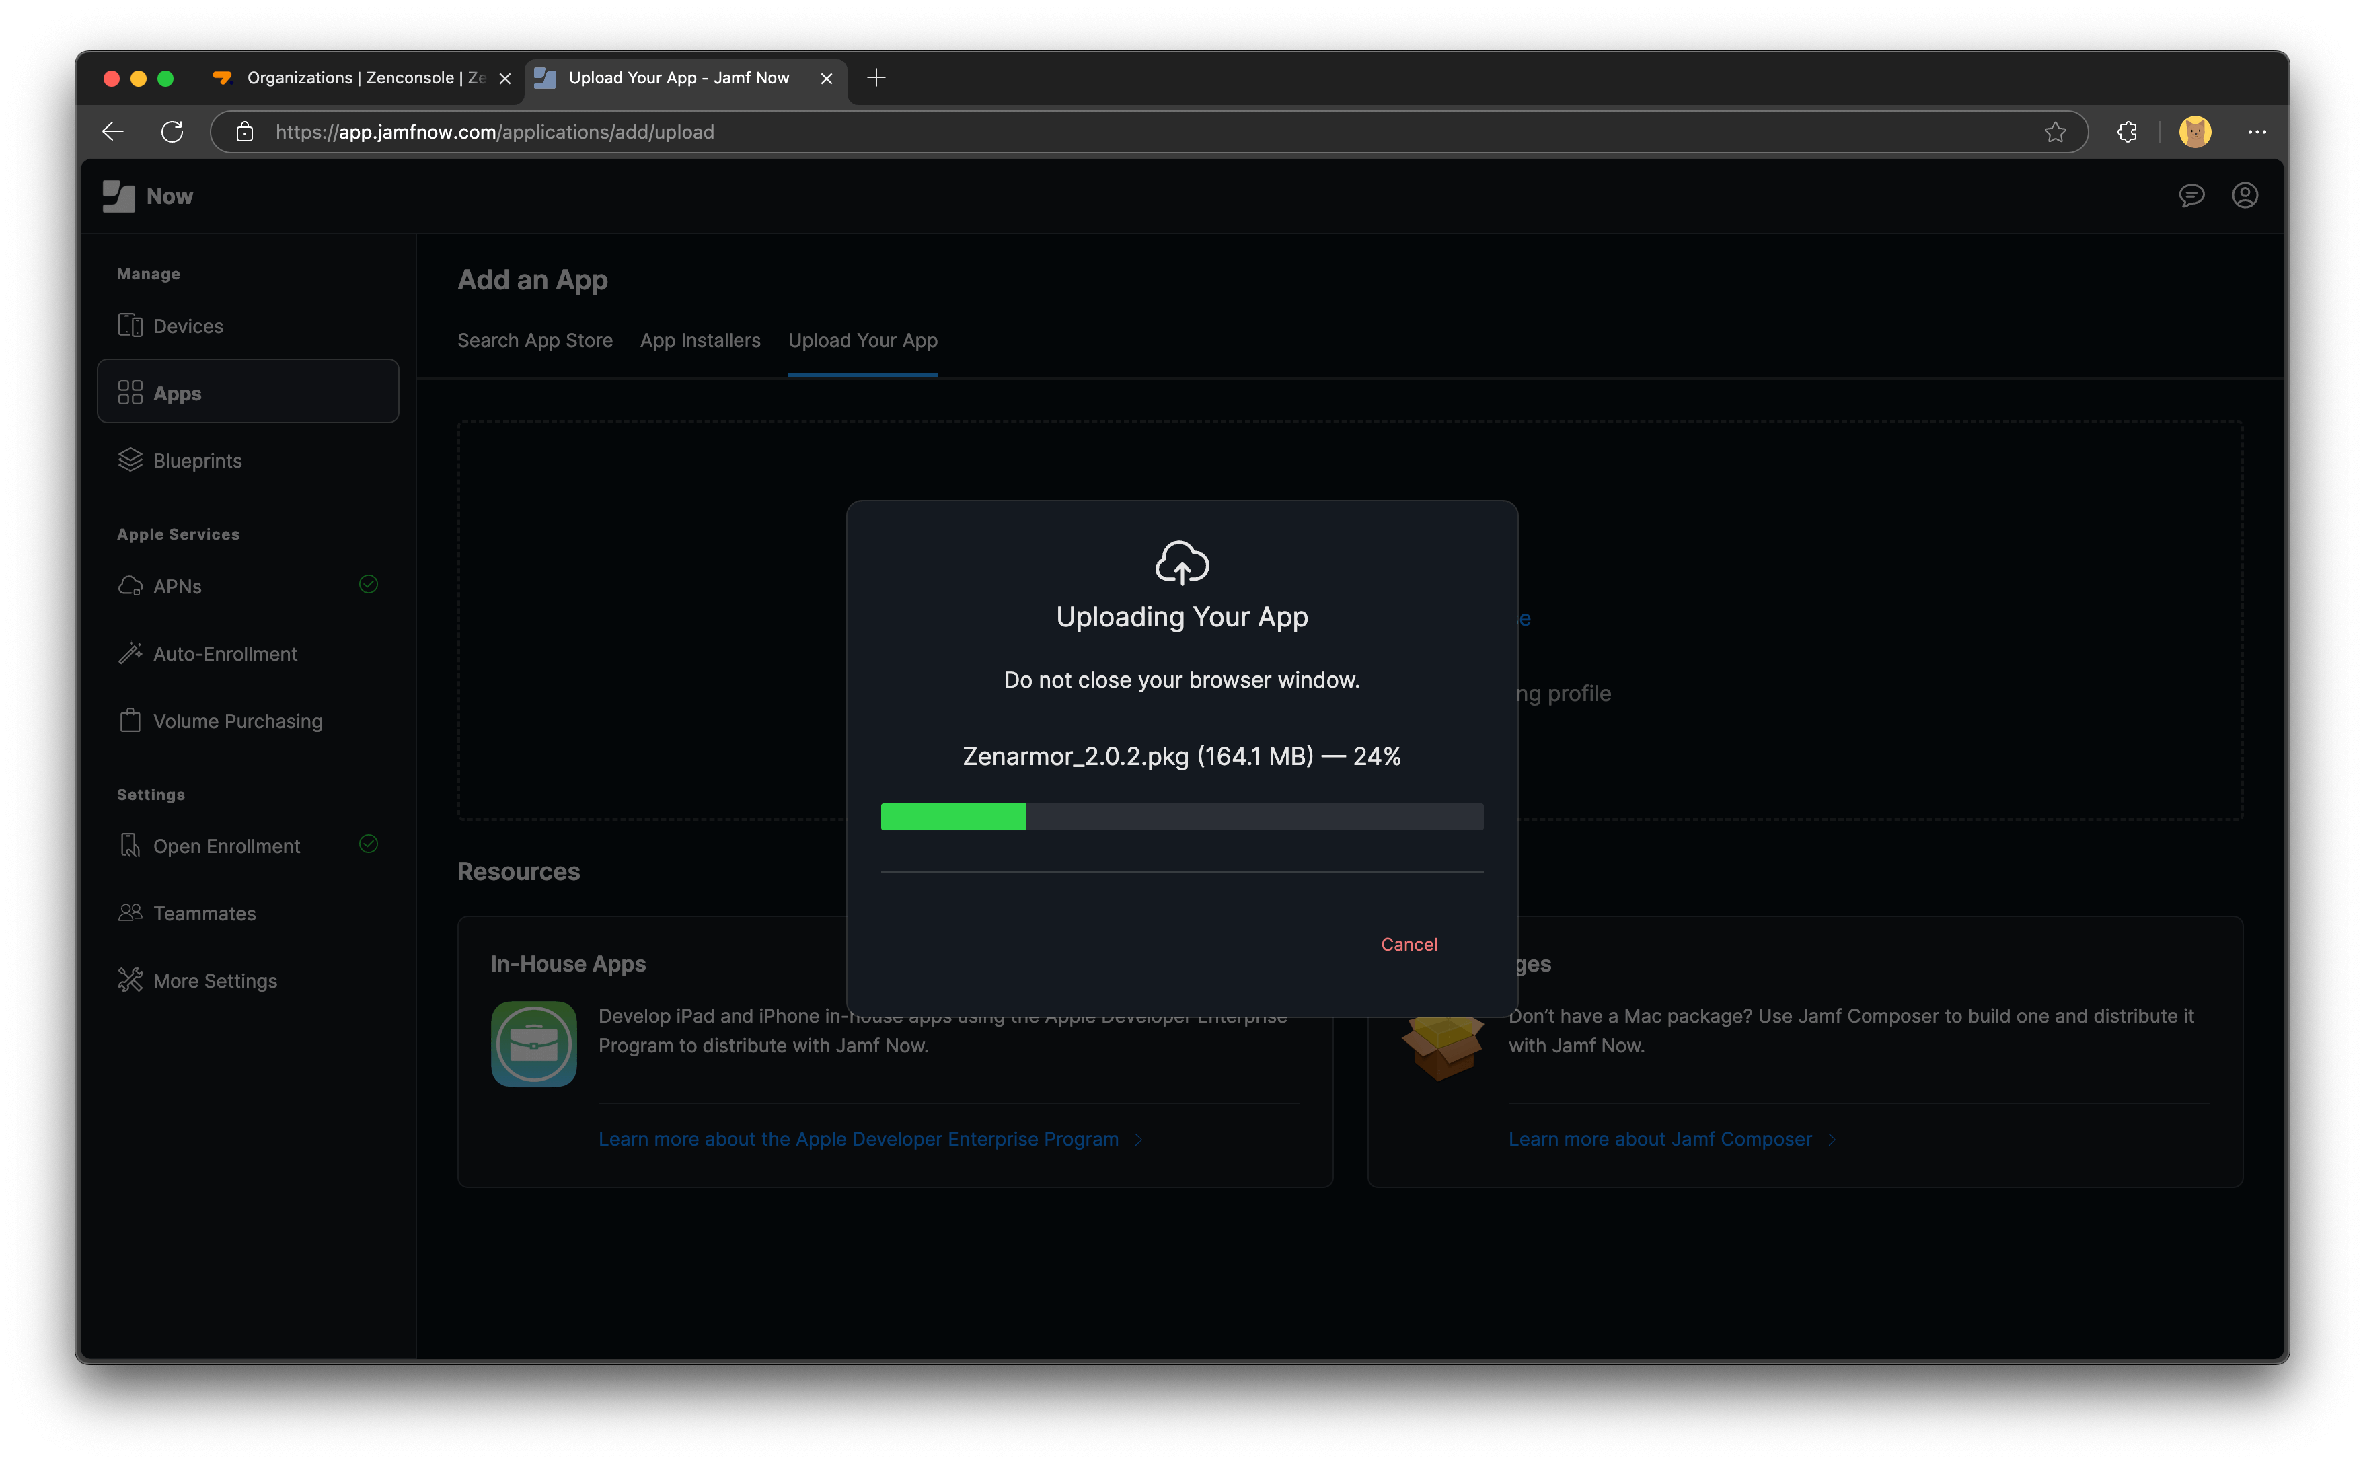Click the APNs green status checkmark
The image size is (2365, 1464).
[x=369, y=584]
